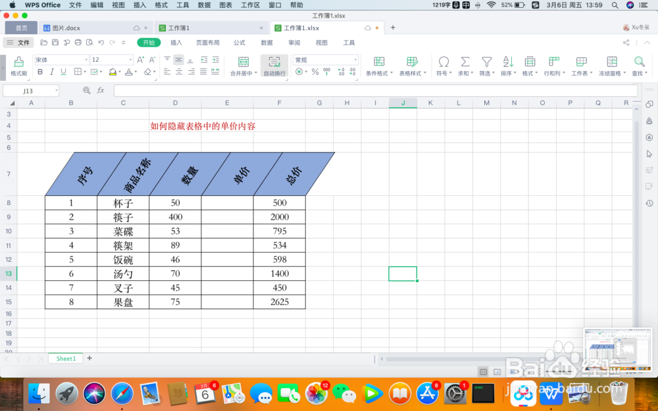Open the 条件格式 conditional formatting tool
Screen dimensions: 658x411
coord(379,65)
